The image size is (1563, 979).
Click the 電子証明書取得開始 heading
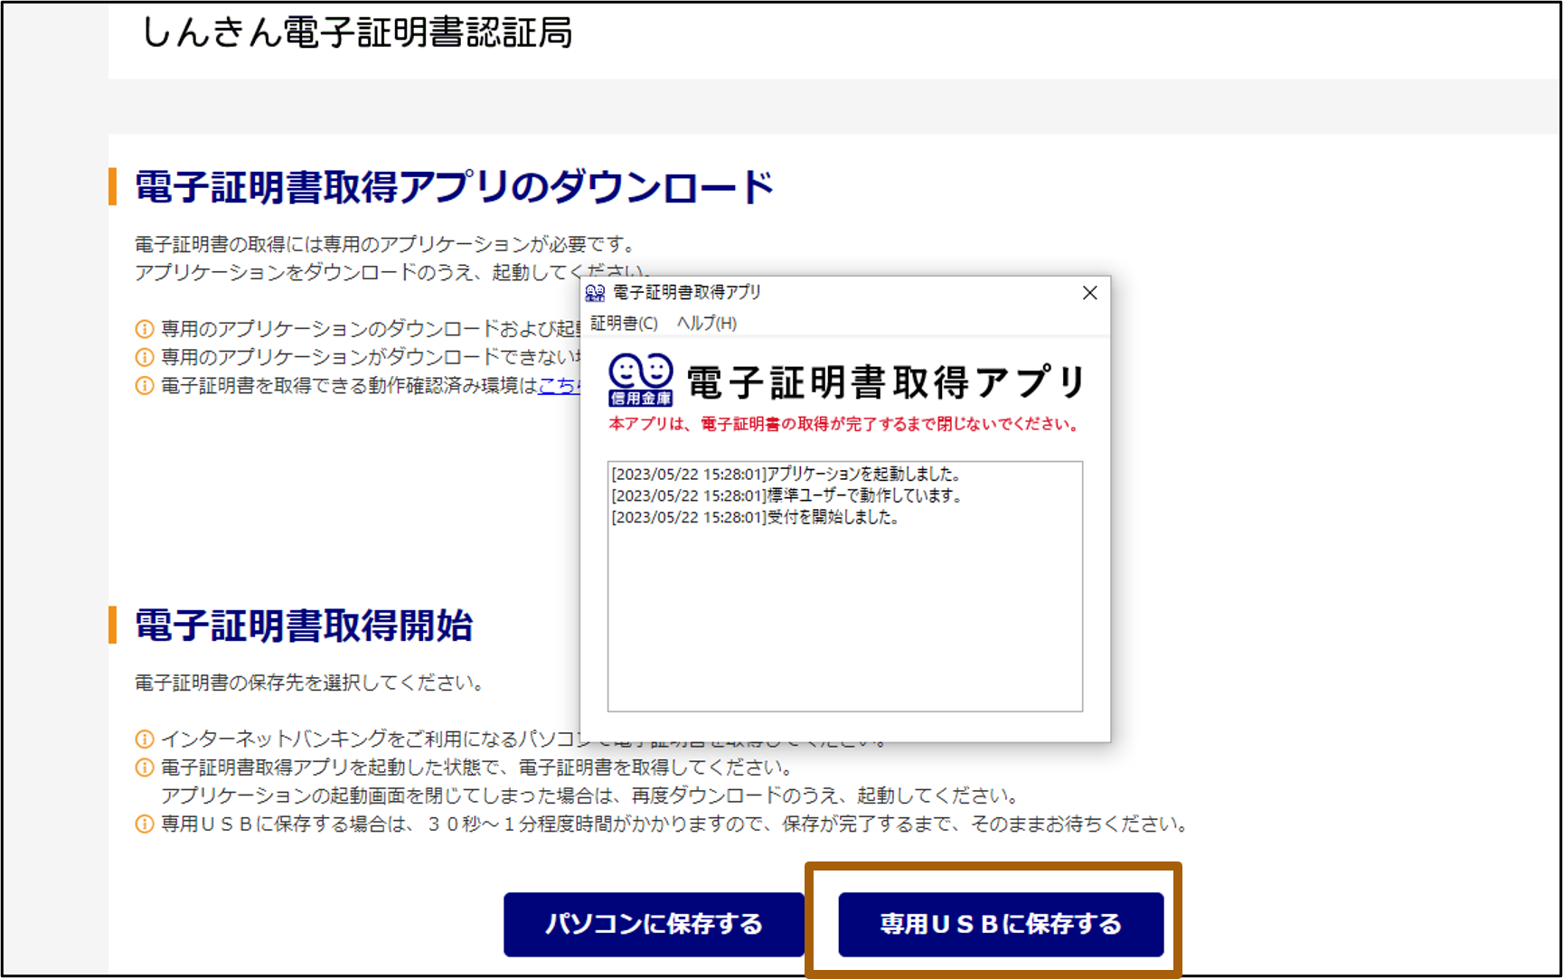[304, 626]
